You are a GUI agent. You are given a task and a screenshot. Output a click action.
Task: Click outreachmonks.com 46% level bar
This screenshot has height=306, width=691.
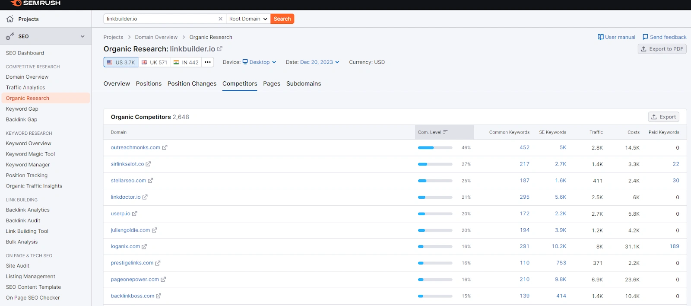(x=435, y=148)
